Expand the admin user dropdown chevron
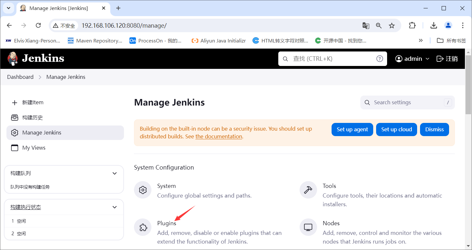Screen dimensions: 472x250 [427, 59]
